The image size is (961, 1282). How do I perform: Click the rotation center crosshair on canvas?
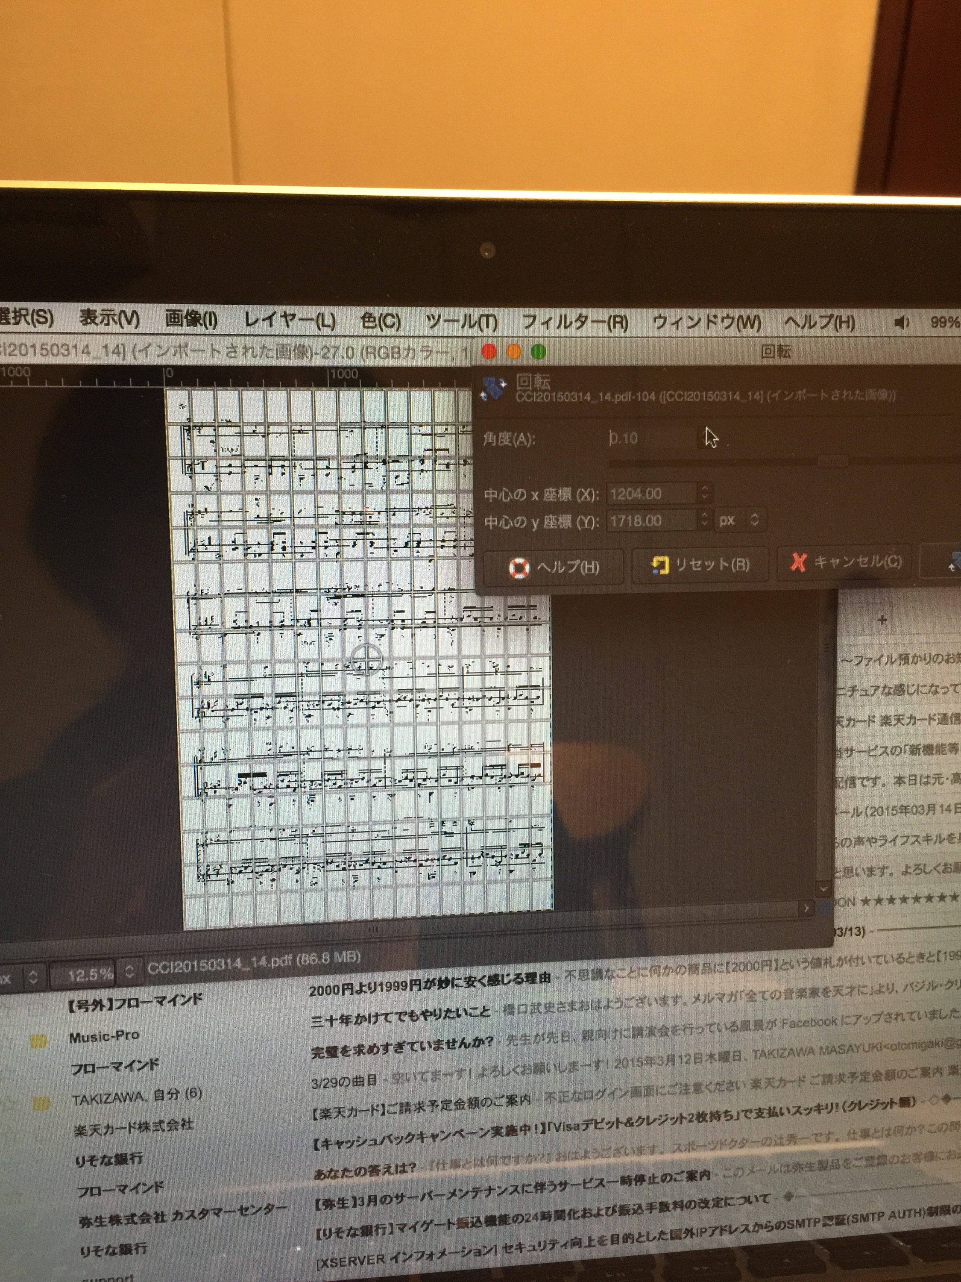(x=366, y=659)
